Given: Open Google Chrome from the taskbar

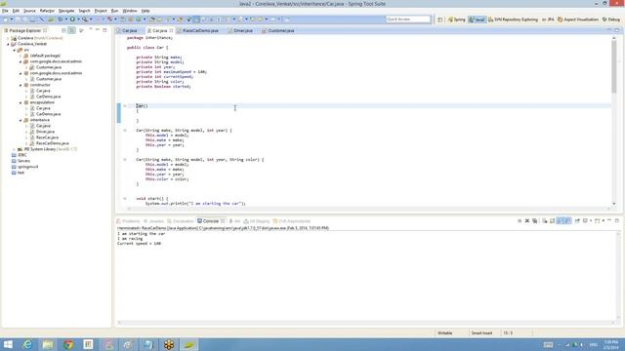Looking at the screenshot, I should point(68,344).
